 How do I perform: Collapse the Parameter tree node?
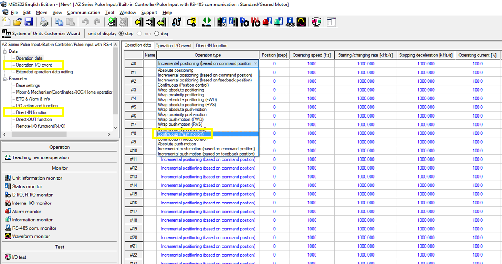[x=5, y=79]
